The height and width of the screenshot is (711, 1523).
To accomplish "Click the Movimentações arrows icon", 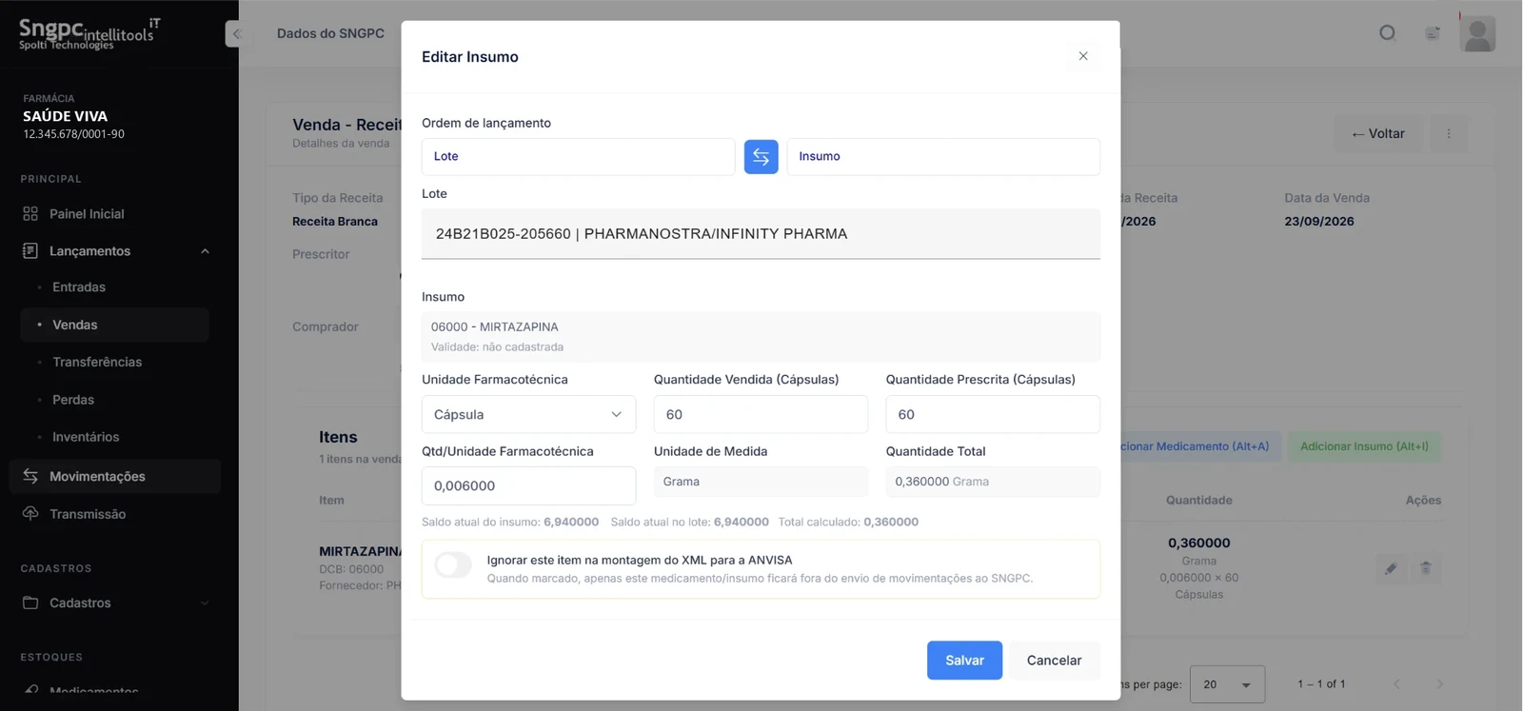I will pyautogui.click(x=30, y=476).
